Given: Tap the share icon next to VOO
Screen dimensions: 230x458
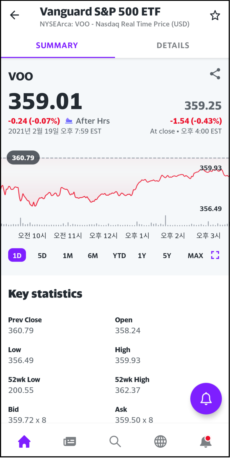Looking at the screenshot, I should click(x=215, y=74).
